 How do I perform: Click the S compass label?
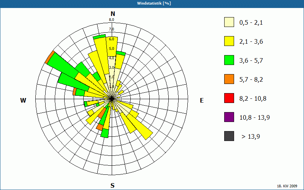pos(112,185)
